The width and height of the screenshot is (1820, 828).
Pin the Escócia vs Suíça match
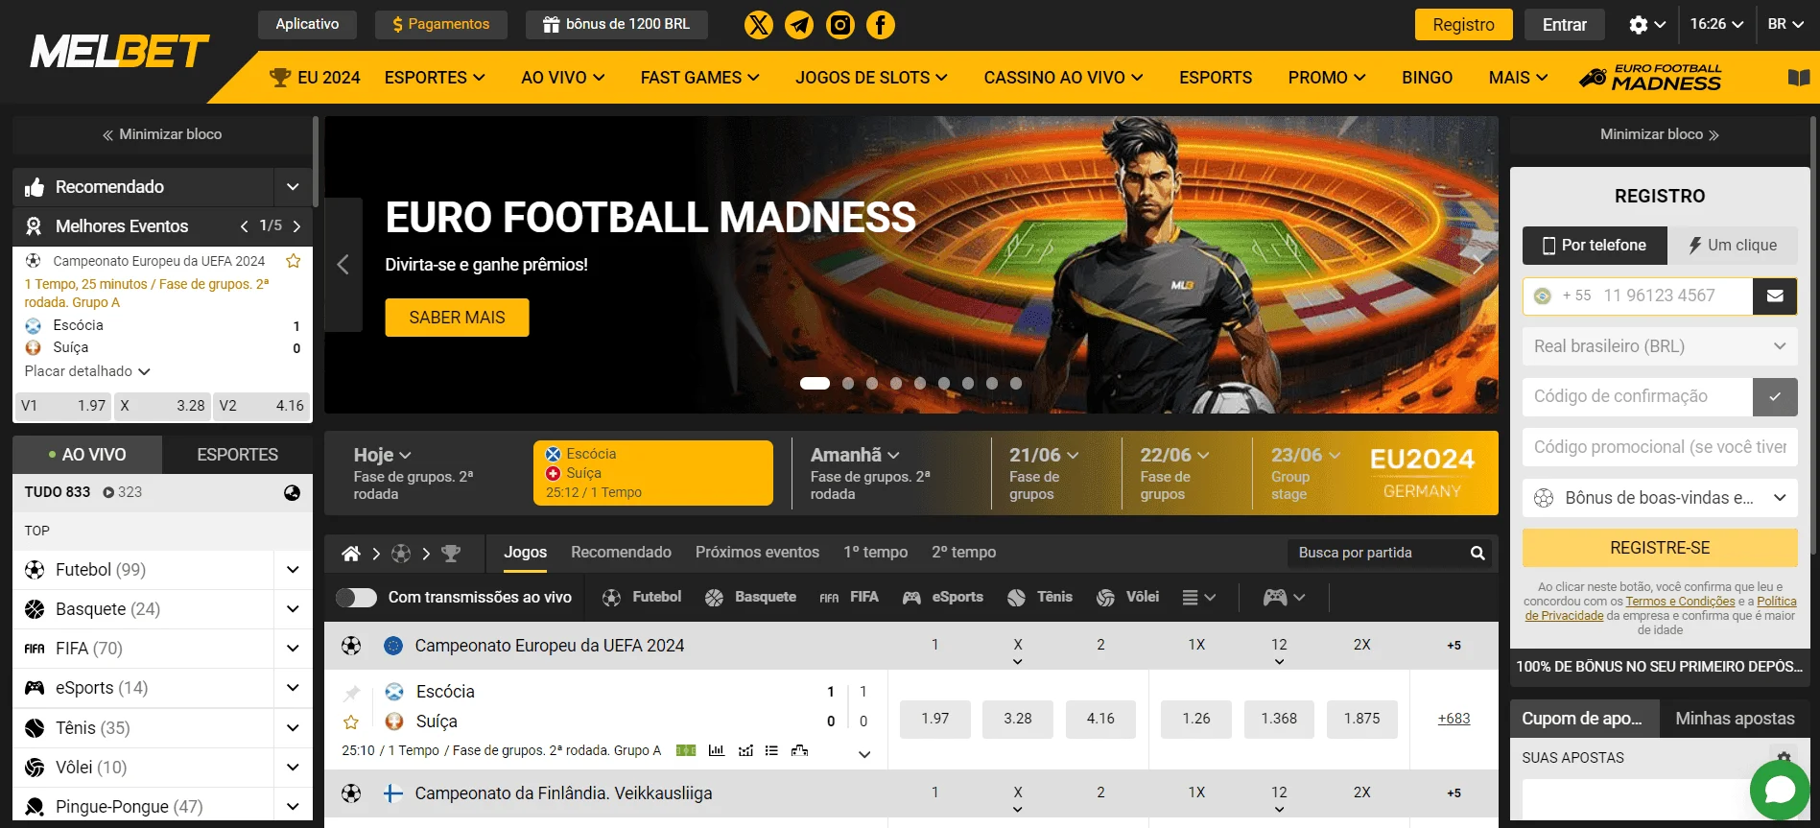[x=352, y=693]
